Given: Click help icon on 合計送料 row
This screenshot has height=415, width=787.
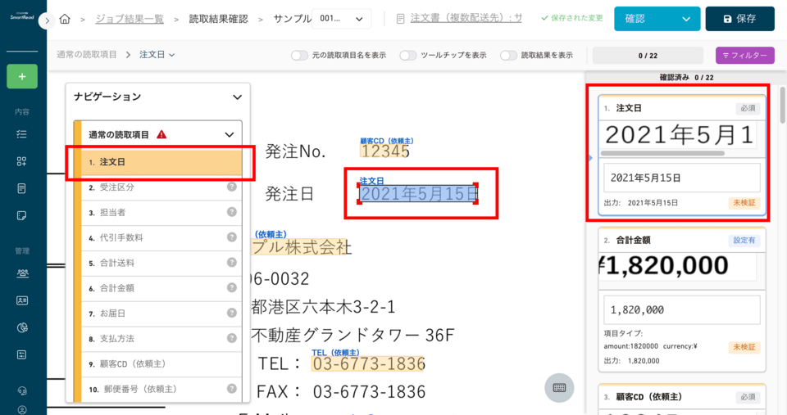Looking at the screenshot, I should (x=231, y=262).
